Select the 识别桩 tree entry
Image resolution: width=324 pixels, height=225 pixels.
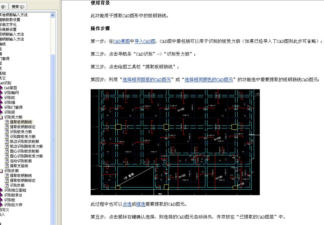[x=9, y=200]
